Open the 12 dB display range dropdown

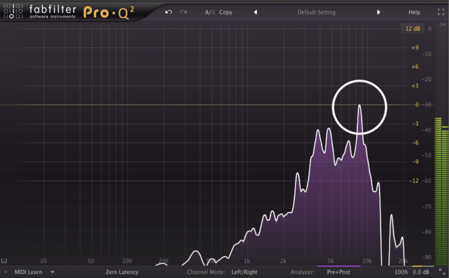click(412, 29)
